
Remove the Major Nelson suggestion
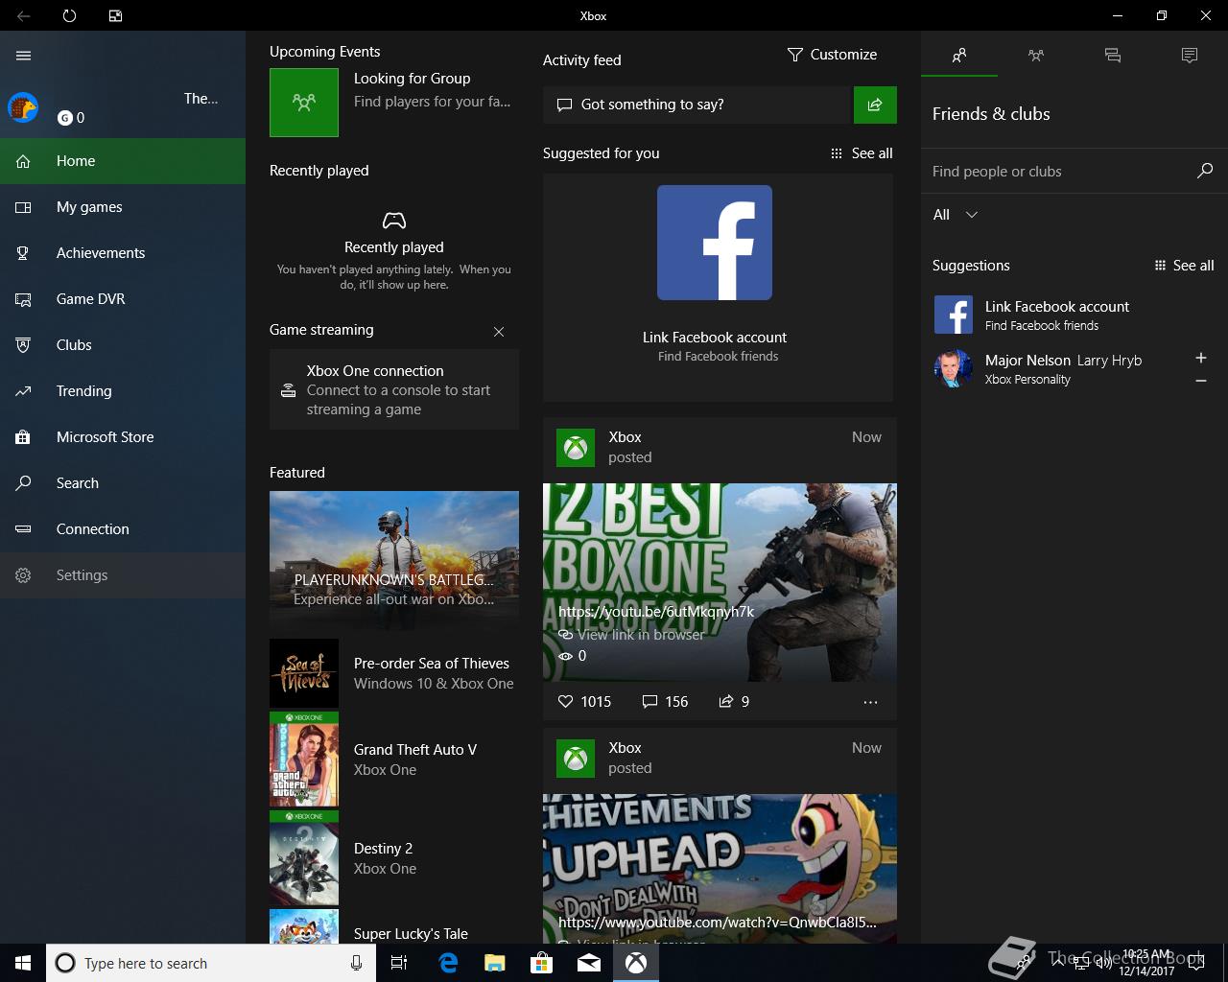(1200, 381)
